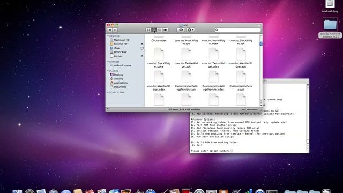Select CustomizationSettingsProvider.odex file icon
This screenshot has height=193, width=343.
pyautogui.click(x=213, y=77)
